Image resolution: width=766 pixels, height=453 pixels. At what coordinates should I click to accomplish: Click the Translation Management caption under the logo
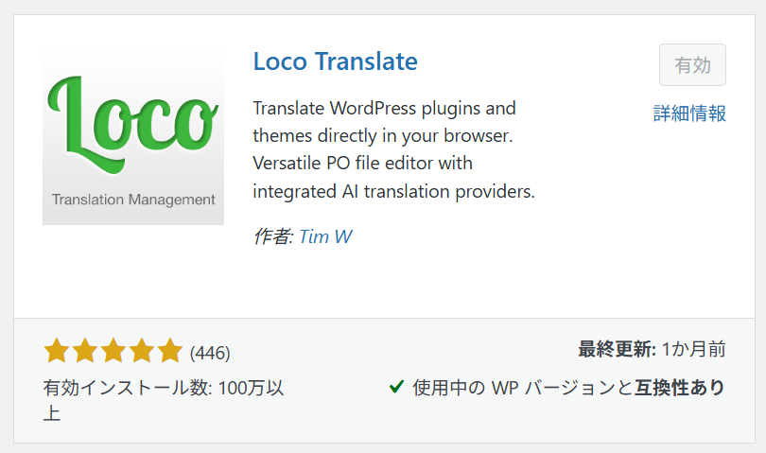(x=133, y=200)
